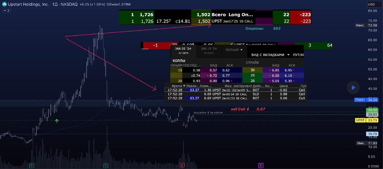Click the ОБЪЕМ column header
This screenshot has width=383, height=169.
click(x=176, y=65)
